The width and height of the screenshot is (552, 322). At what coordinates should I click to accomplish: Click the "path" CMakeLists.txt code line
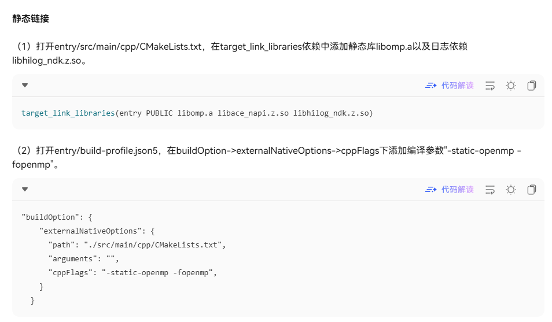click(137, 245)
